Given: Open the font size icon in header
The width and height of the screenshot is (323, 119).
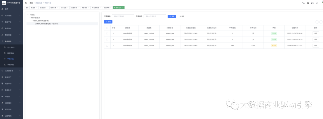Looking at the screenshot, I should pyautogui.click(x=317, y=3).
